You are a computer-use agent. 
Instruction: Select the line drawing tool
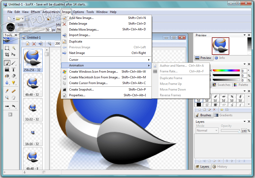(14, 63)
